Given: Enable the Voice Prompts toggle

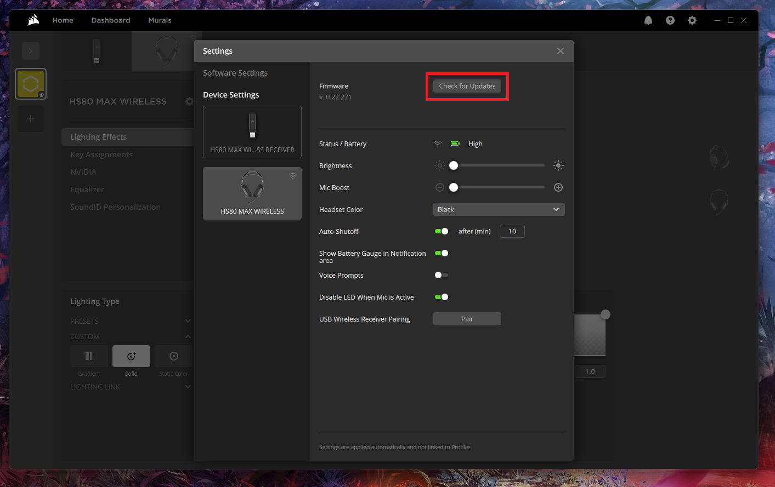Looking at the screenshot, I should tap(442, 275).
